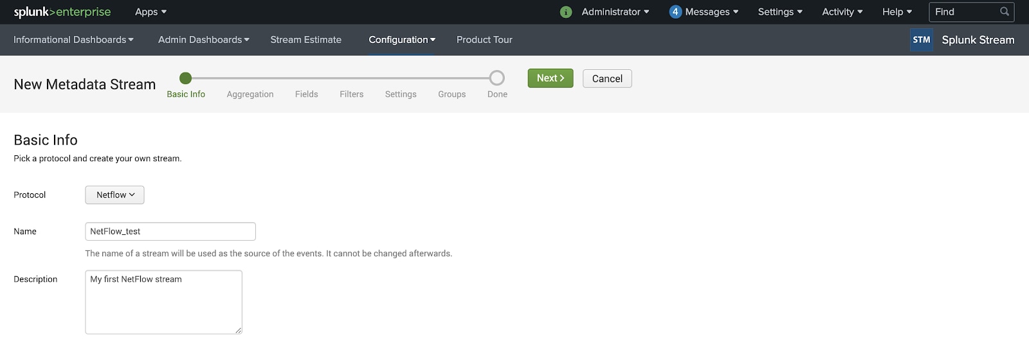
Task: Click the Description textarea resize handle
Action: (x=239, y=331)
